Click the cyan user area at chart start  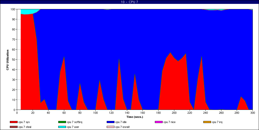click(26, 12)
